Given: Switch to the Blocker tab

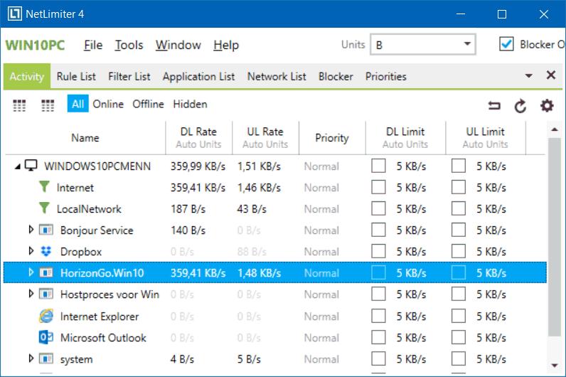Looking at the screenshot, I should pyautogui.click(x=336, y=77).
